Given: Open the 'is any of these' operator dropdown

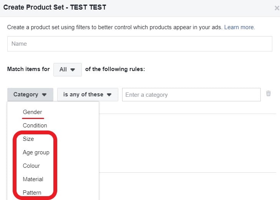Looking at the screenshot, I should (x=88, y=94).
